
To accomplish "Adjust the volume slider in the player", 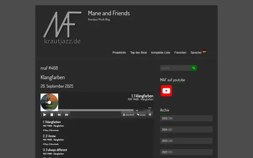I will [144, 110].
